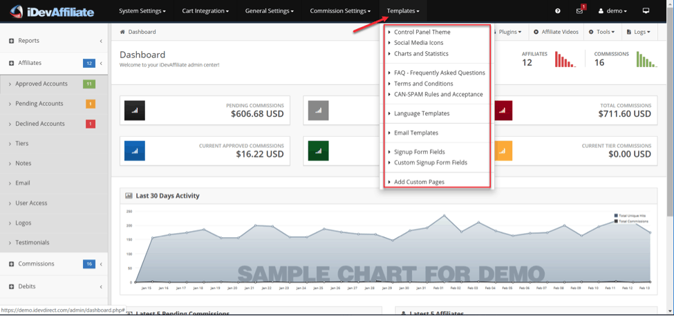The width and height of the screenshot is (674, 316).
Task: Click the blue 12 Affiliates badge
Action: (x=89, y=63)
